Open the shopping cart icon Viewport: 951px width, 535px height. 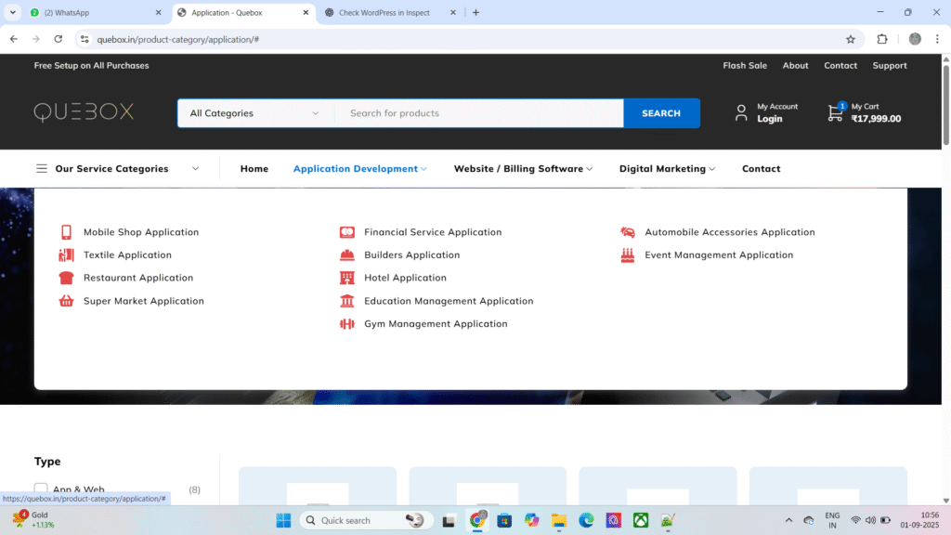tap(836, 113)
